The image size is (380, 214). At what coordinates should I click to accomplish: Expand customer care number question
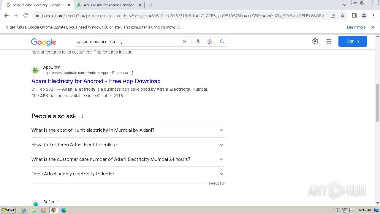point(128,159)
